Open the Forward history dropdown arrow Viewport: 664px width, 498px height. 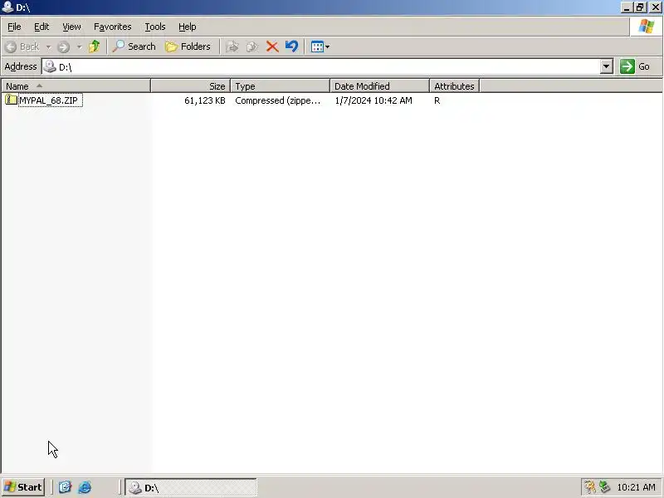pos(79,46)
